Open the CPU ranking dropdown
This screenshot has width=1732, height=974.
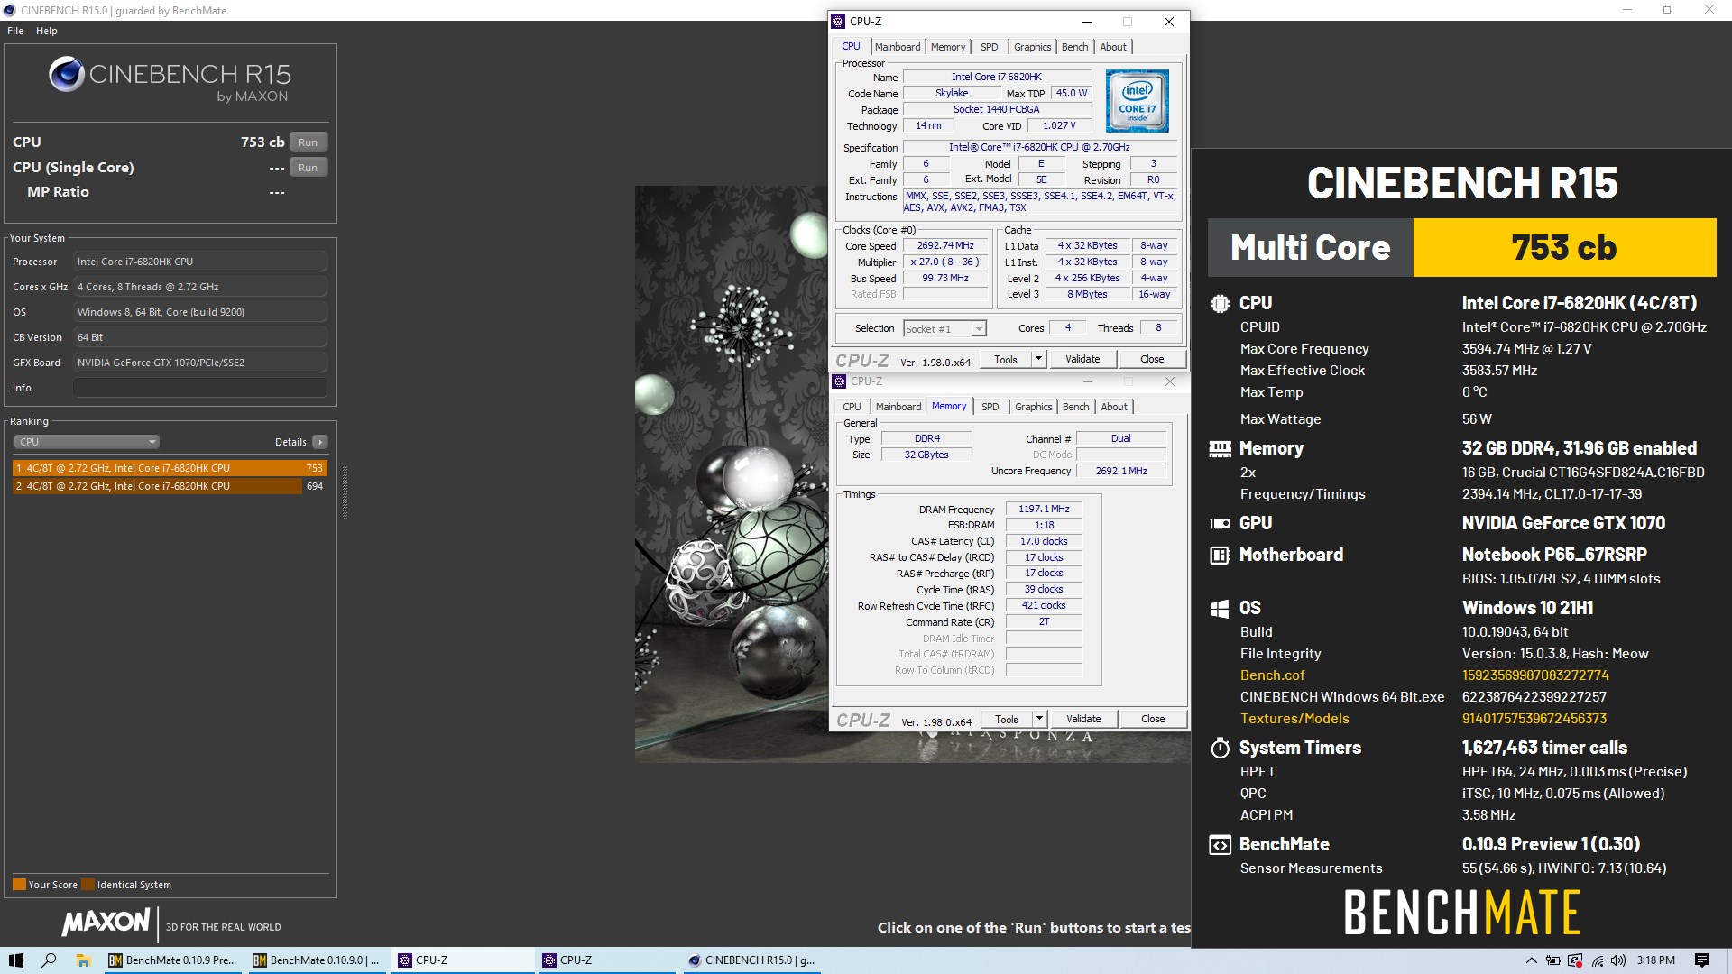point(87,442)
